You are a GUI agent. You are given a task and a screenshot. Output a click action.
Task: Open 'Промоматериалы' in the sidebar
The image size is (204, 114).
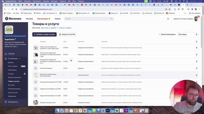pos(14,89)
